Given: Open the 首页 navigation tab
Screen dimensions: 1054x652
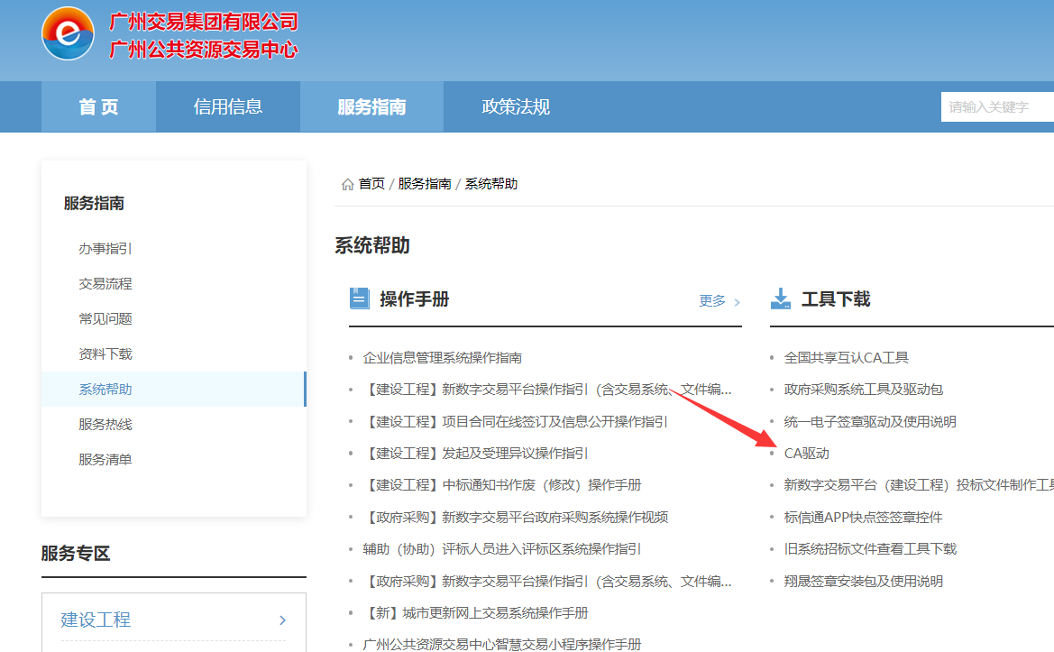Looking at the screenshot, I should click(98, 107).
